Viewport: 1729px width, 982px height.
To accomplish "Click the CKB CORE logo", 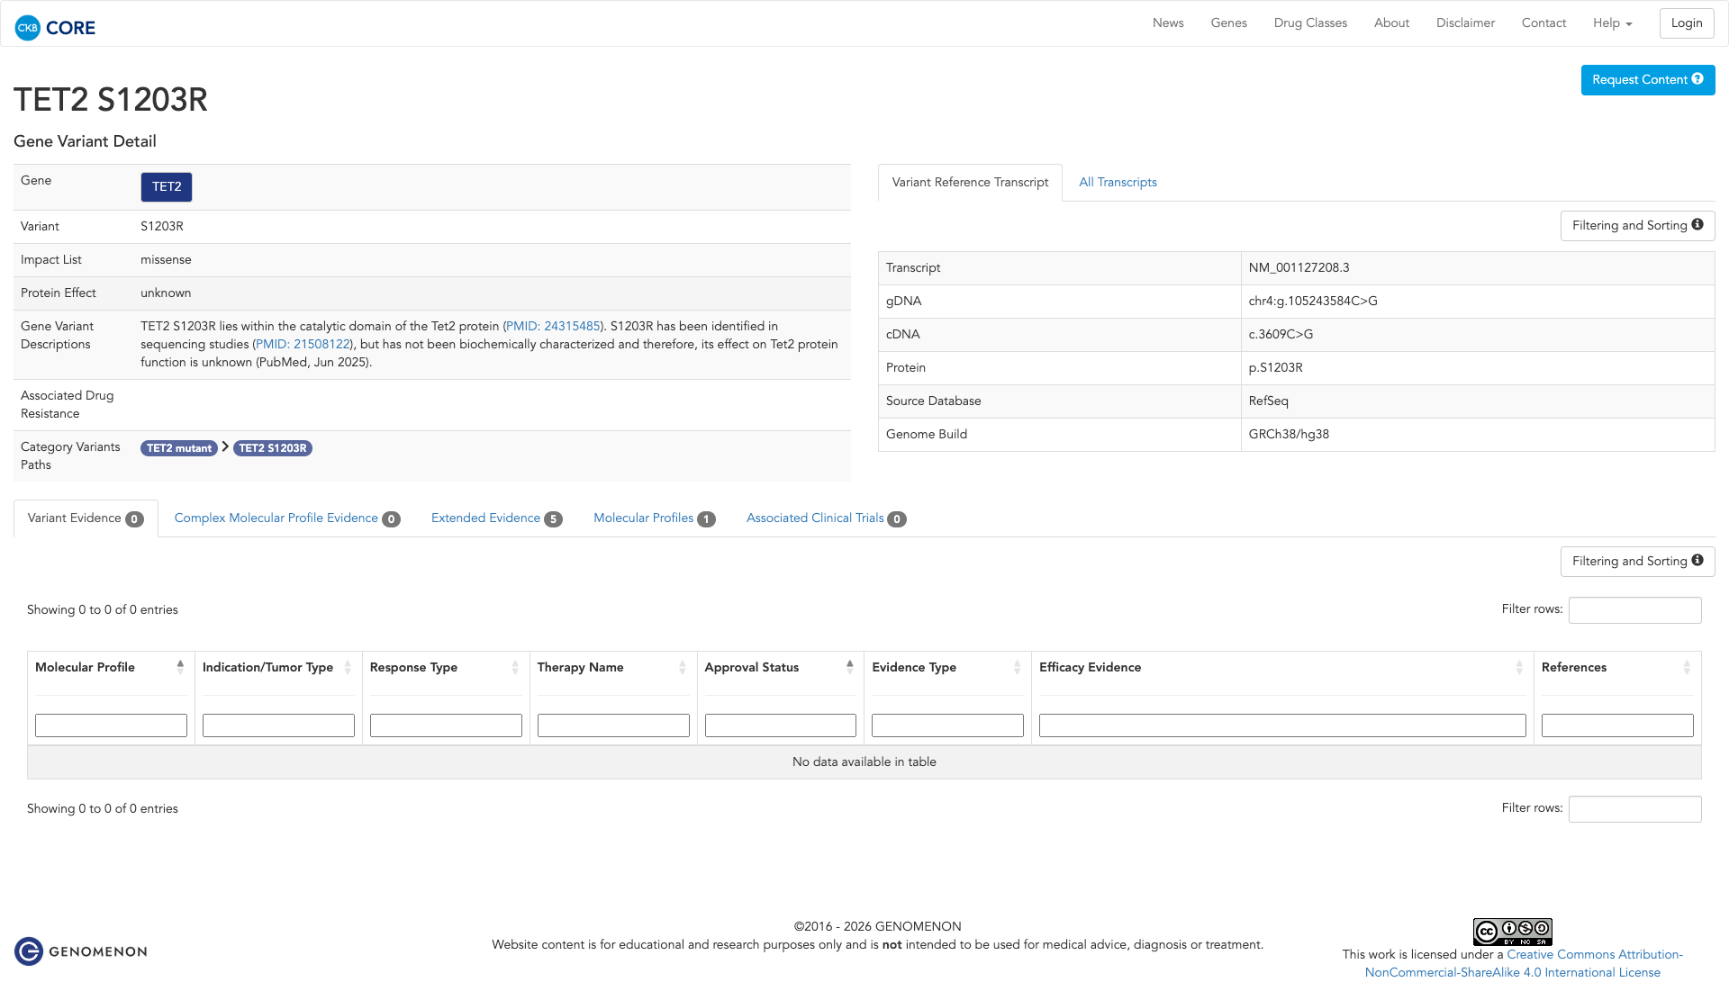I will coord(55,27).
